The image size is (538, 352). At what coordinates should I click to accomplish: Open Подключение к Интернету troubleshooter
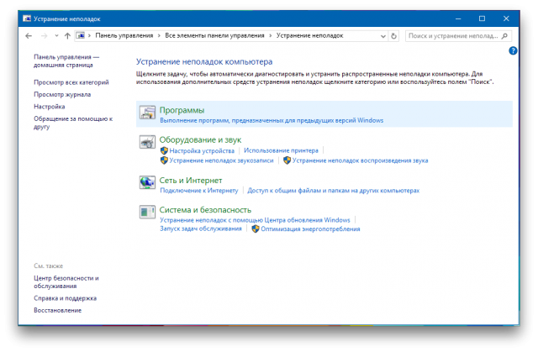[199, 190]
